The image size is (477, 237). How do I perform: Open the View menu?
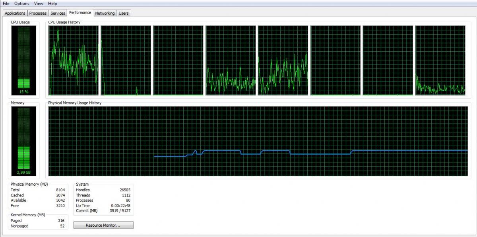click(39, 4)
